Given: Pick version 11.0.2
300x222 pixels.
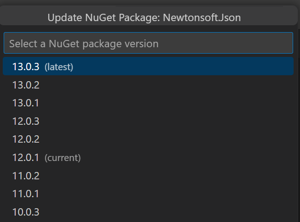Looking at the screenshot, I should (x=26, y=176).
